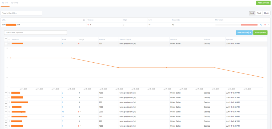Select the checkbox of the volume 880 row
The height and width of the screenshot is (129, 272).
(x=6, y=103)
